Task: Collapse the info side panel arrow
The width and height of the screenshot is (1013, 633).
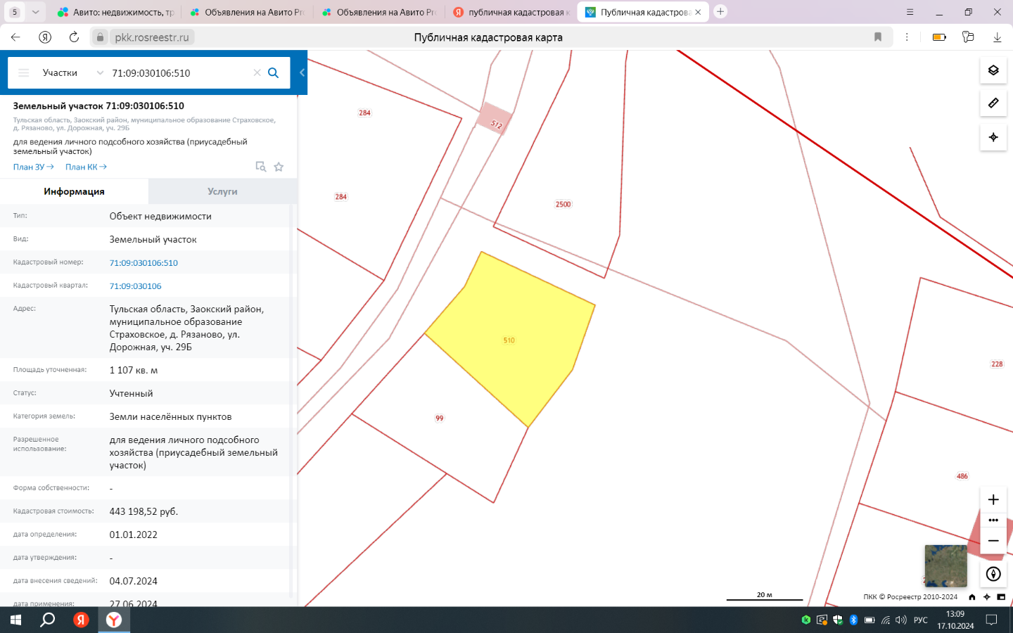Action: pos(302,72)
